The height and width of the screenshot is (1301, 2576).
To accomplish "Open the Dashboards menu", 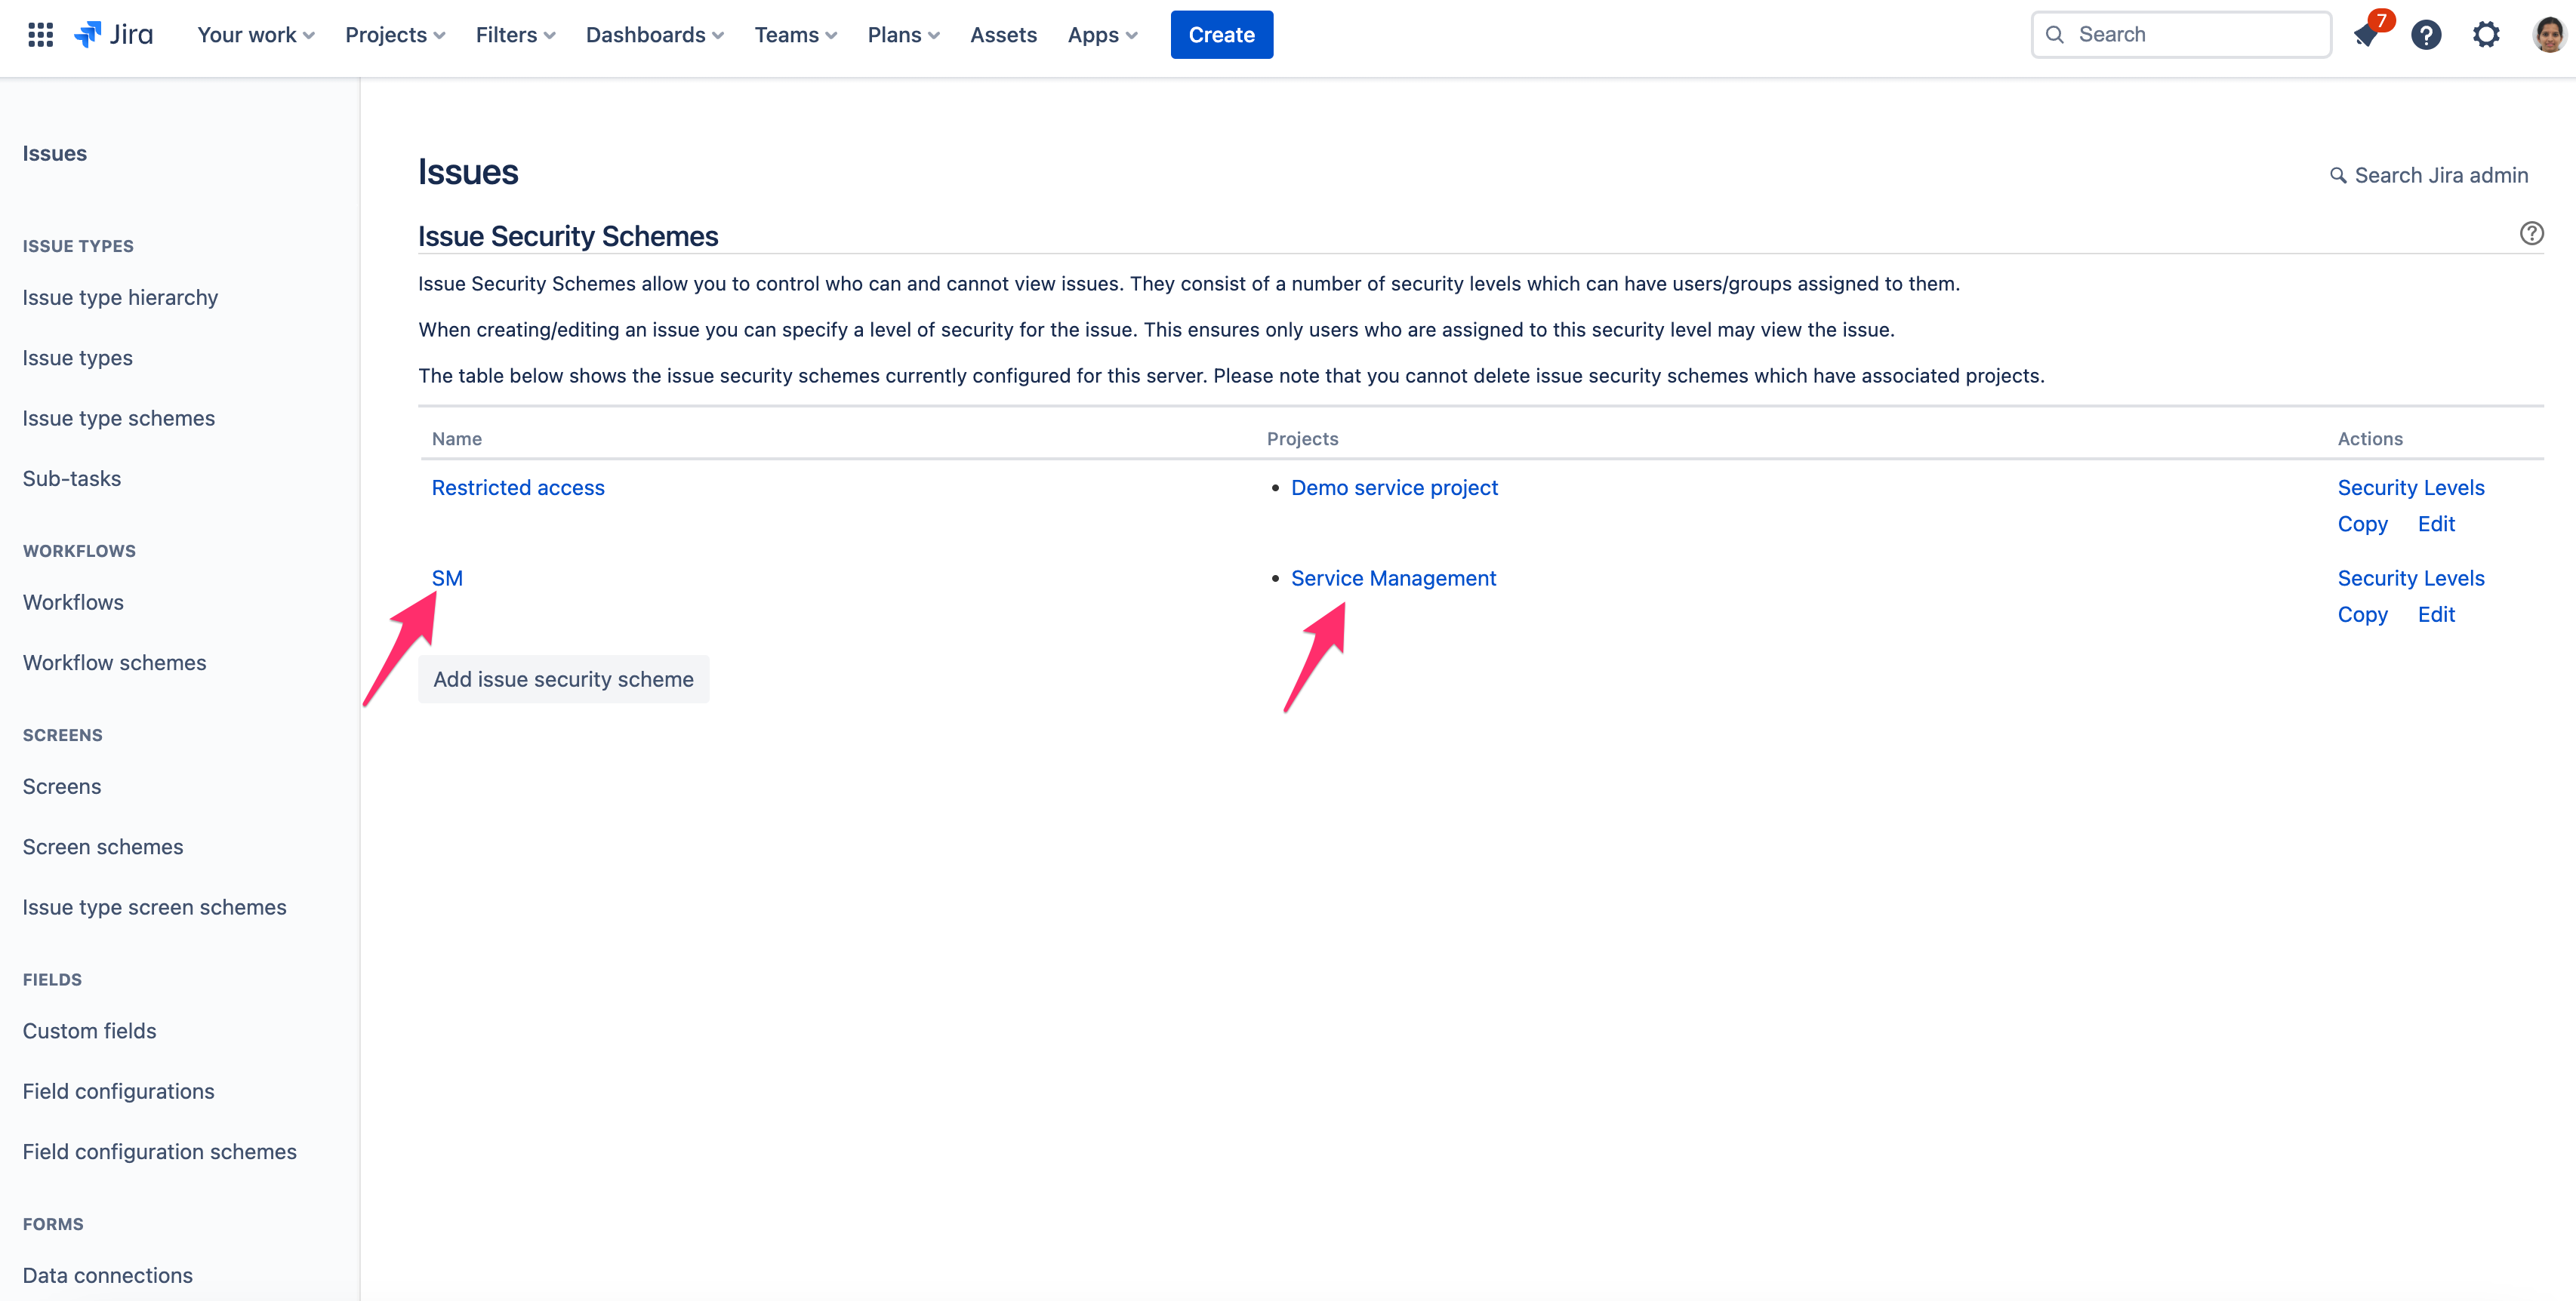I will pos(654,35).
